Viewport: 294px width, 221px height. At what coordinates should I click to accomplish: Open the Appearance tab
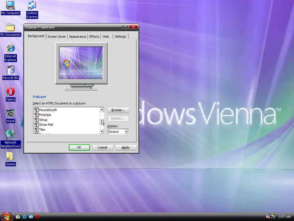[x=78, y=37]
